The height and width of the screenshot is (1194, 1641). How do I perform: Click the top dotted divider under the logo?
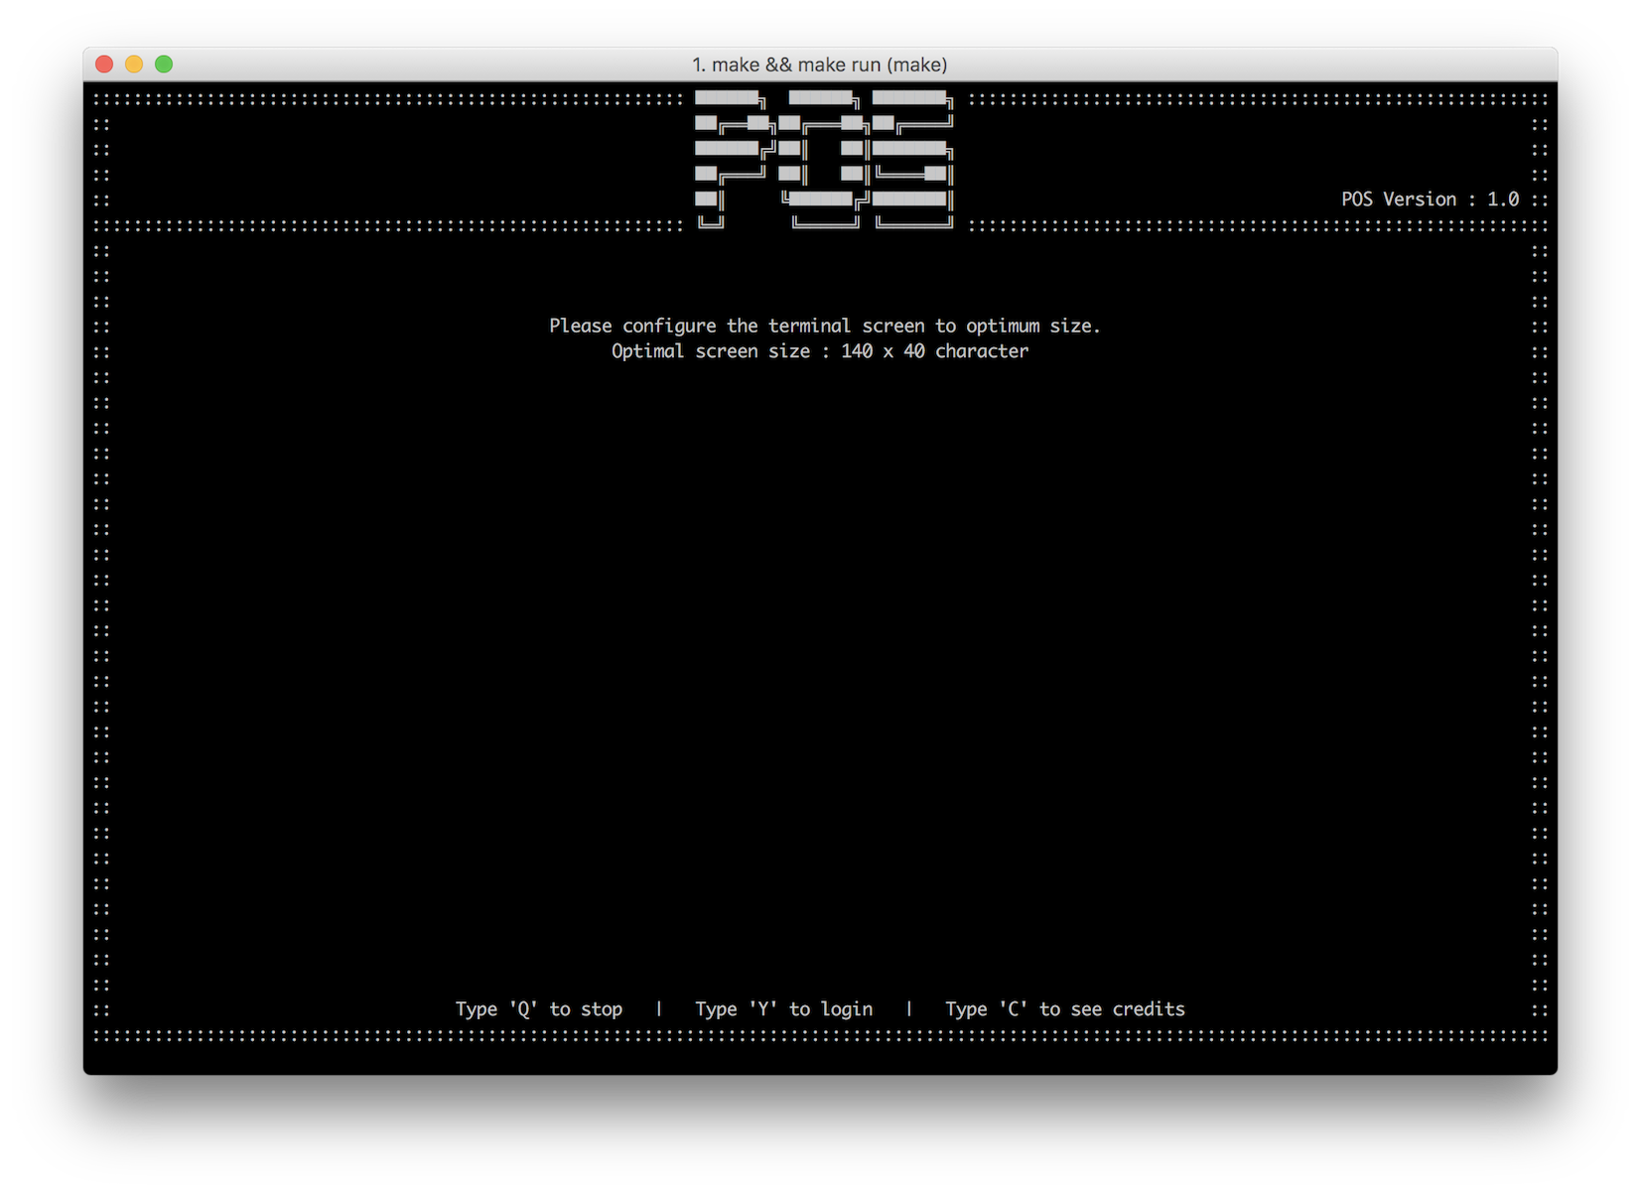pyautogui.click(x=397, y=226)
